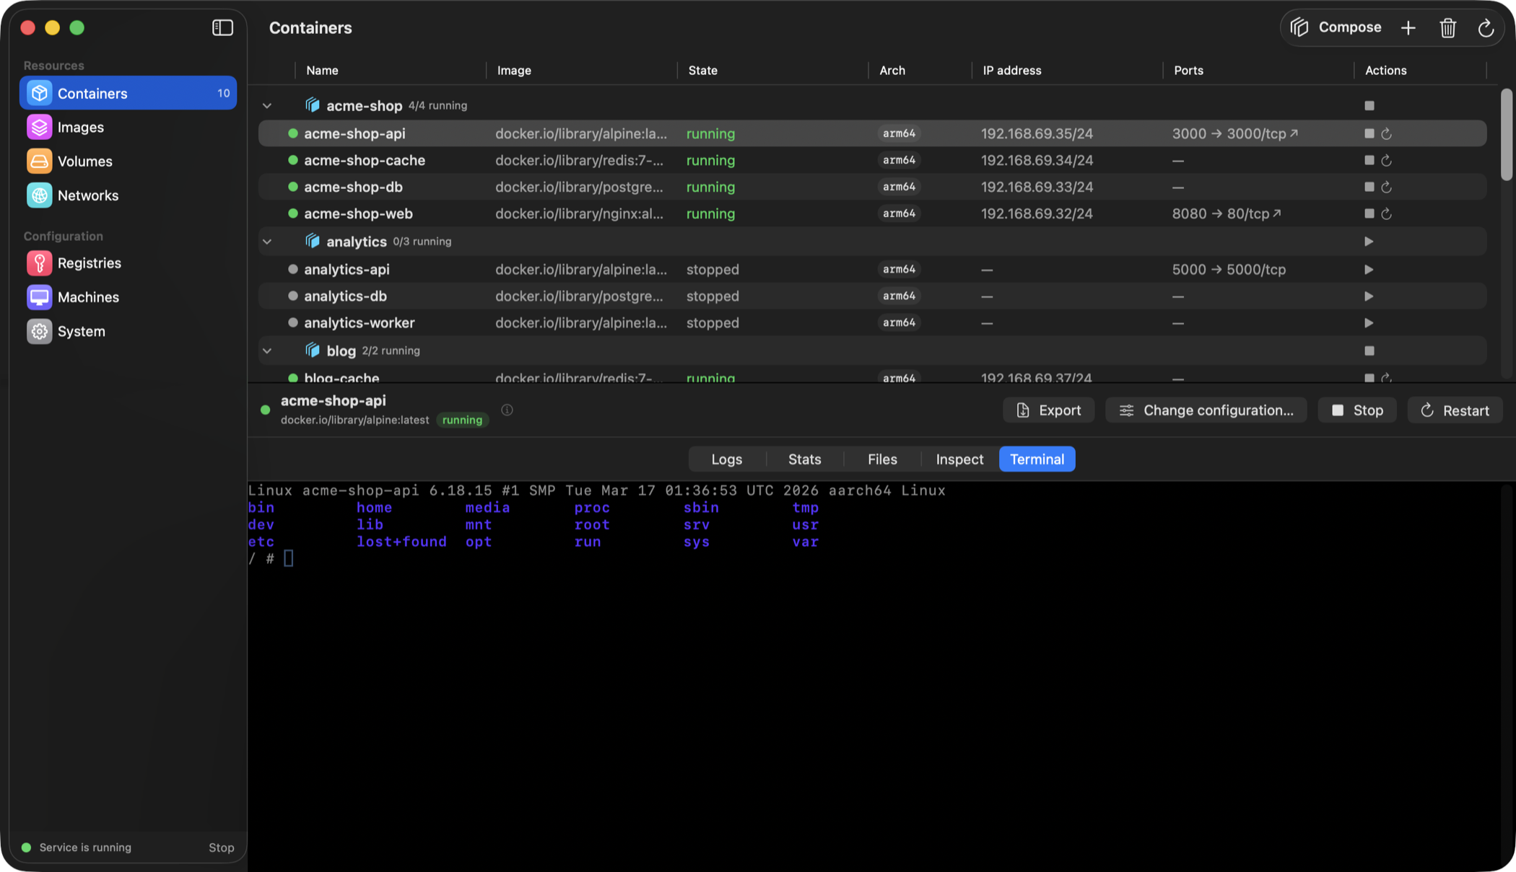Stop the whole blog group
Viewport: 1516px width, 872px height.
point(1369,351)
